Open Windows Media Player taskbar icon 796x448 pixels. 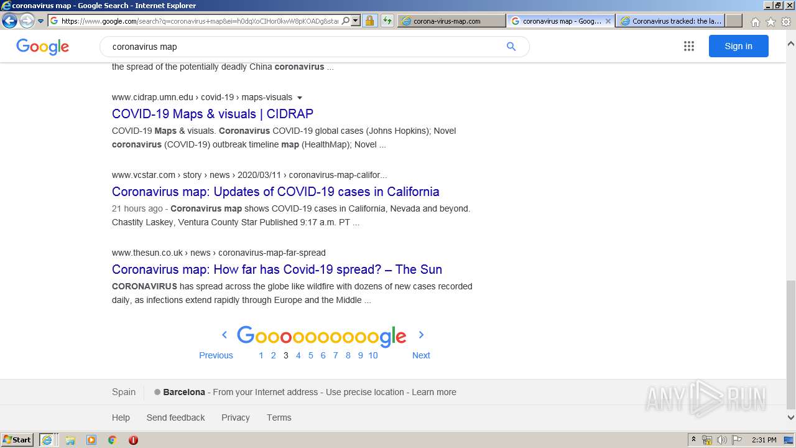point(91,440)
